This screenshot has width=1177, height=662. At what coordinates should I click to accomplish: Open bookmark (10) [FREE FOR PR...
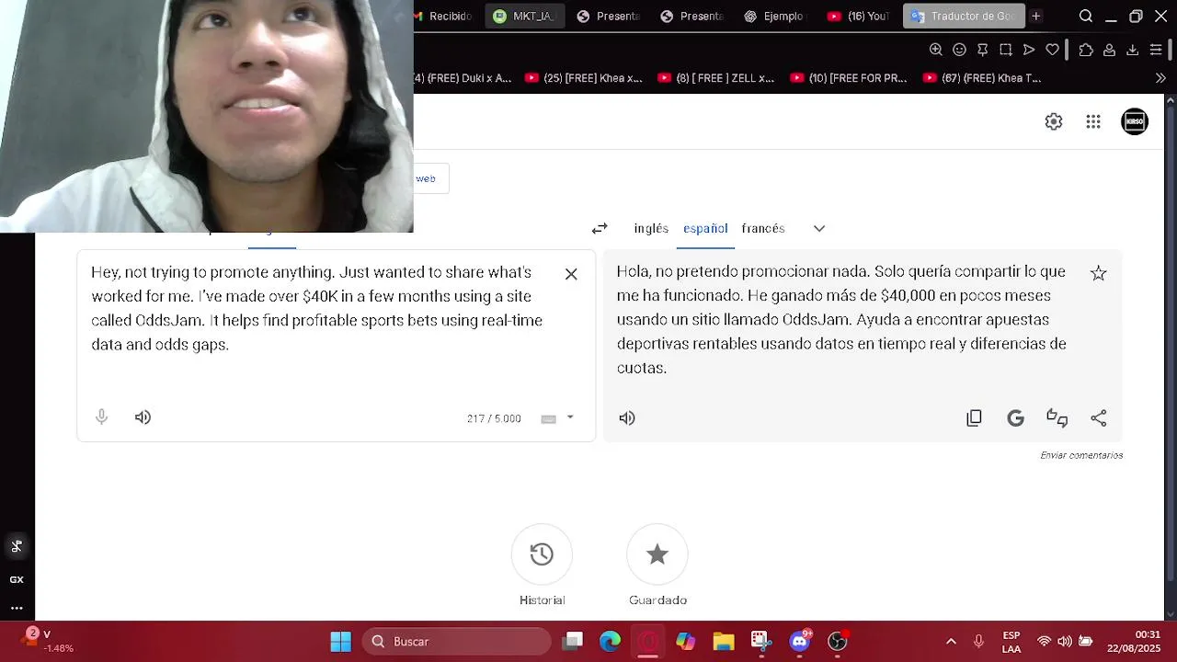tap(849, 78)
